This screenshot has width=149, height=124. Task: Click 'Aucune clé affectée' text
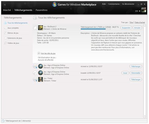coord(46,60)
